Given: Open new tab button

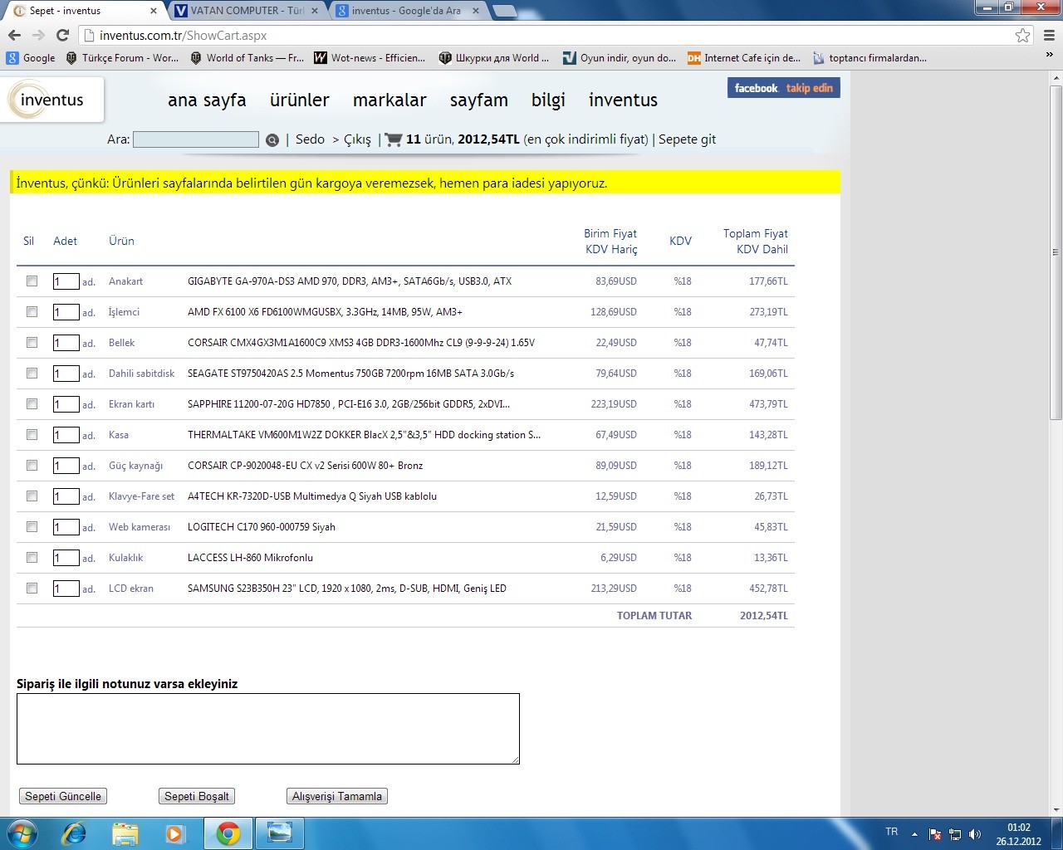Looking at the screenshot, I should pyautogui.click(x=504, y=11).
